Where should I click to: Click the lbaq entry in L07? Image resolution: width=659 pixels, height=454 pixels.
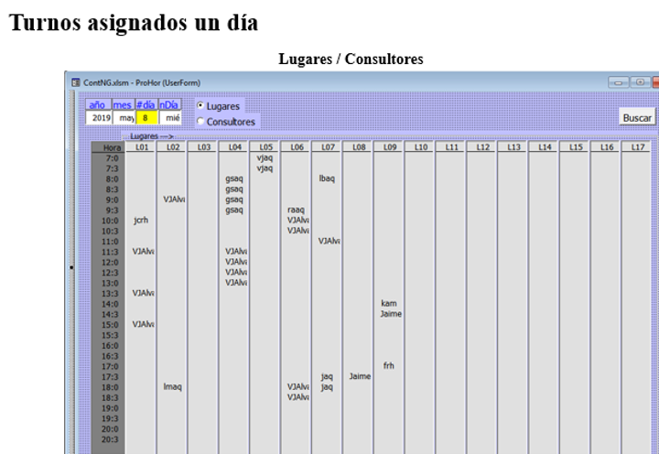point(327,178)
